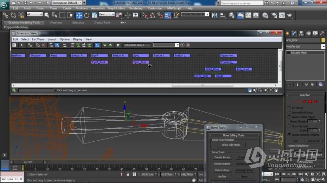Screen dimensions: 327x183
Task: Click the Mirror tool in main toolbar
Action: click(x=214, y=15)
